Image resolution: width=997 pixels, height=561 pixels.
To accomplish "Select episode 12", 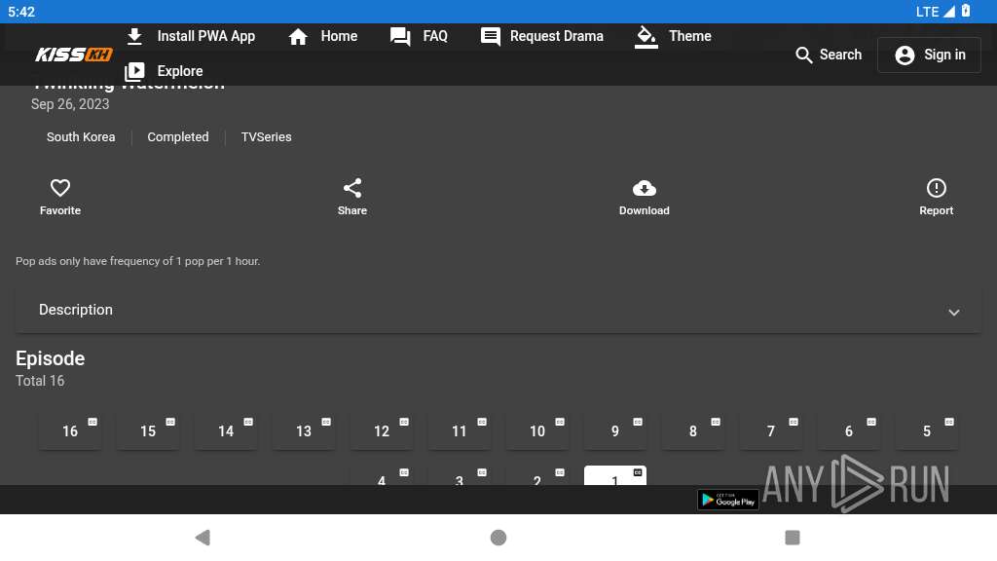I will pyautogui.click(x=382, y=431).
